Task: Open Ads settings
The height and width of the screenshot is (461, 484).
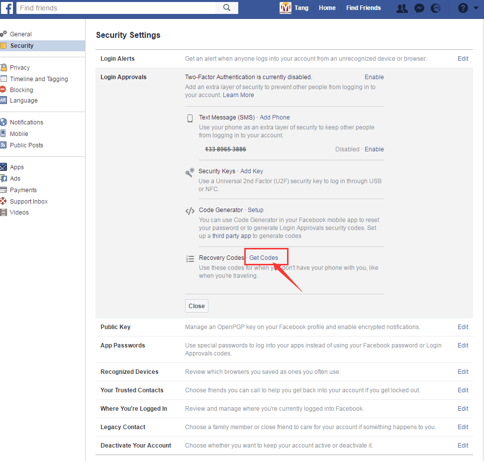Action: coord(15,178)
